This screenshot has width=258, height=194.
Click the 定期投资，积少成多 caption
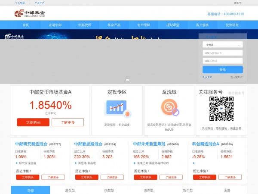pos(117,125)
